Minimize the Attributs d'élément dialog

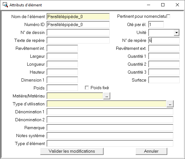tap(149, 5)
